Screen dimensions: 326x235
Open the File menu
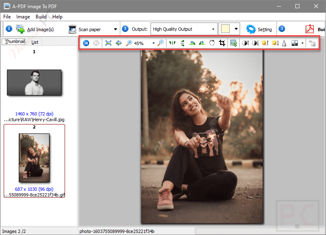click(7, 17)
